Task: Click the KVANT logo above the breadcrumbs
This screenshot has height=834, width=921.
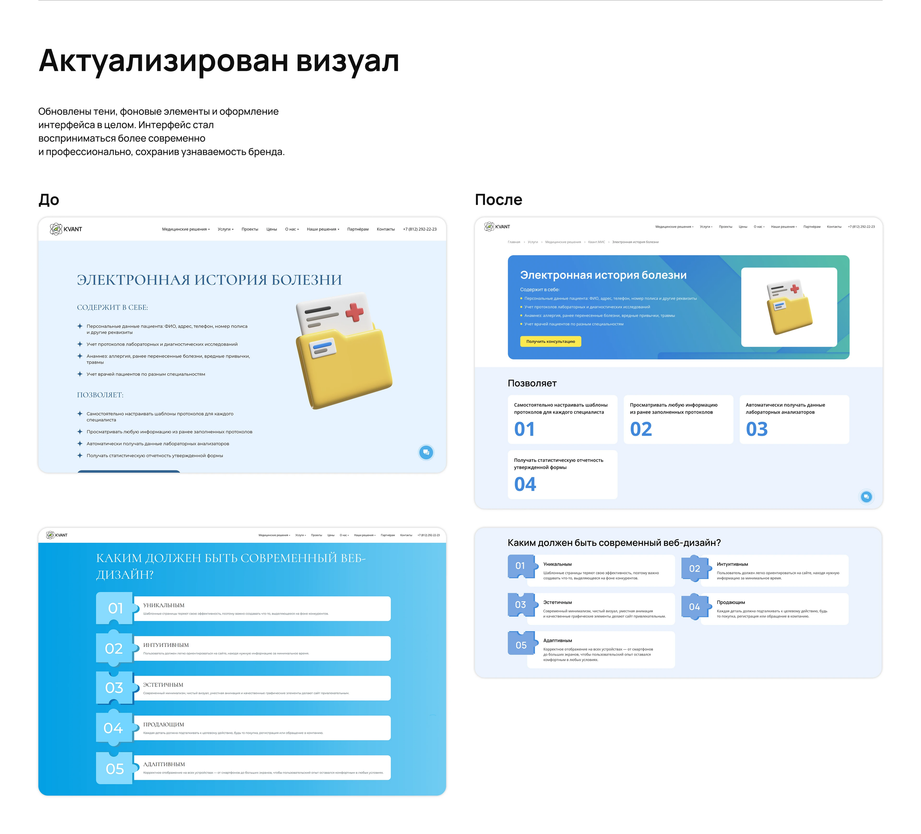Action: pos(497,227)
